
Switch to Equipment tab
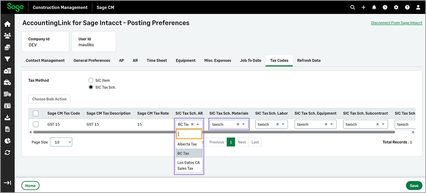click(x=186, y=61)
